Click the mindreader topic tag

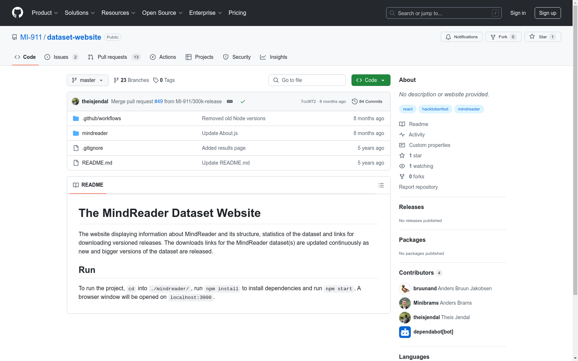pos(469,109)
